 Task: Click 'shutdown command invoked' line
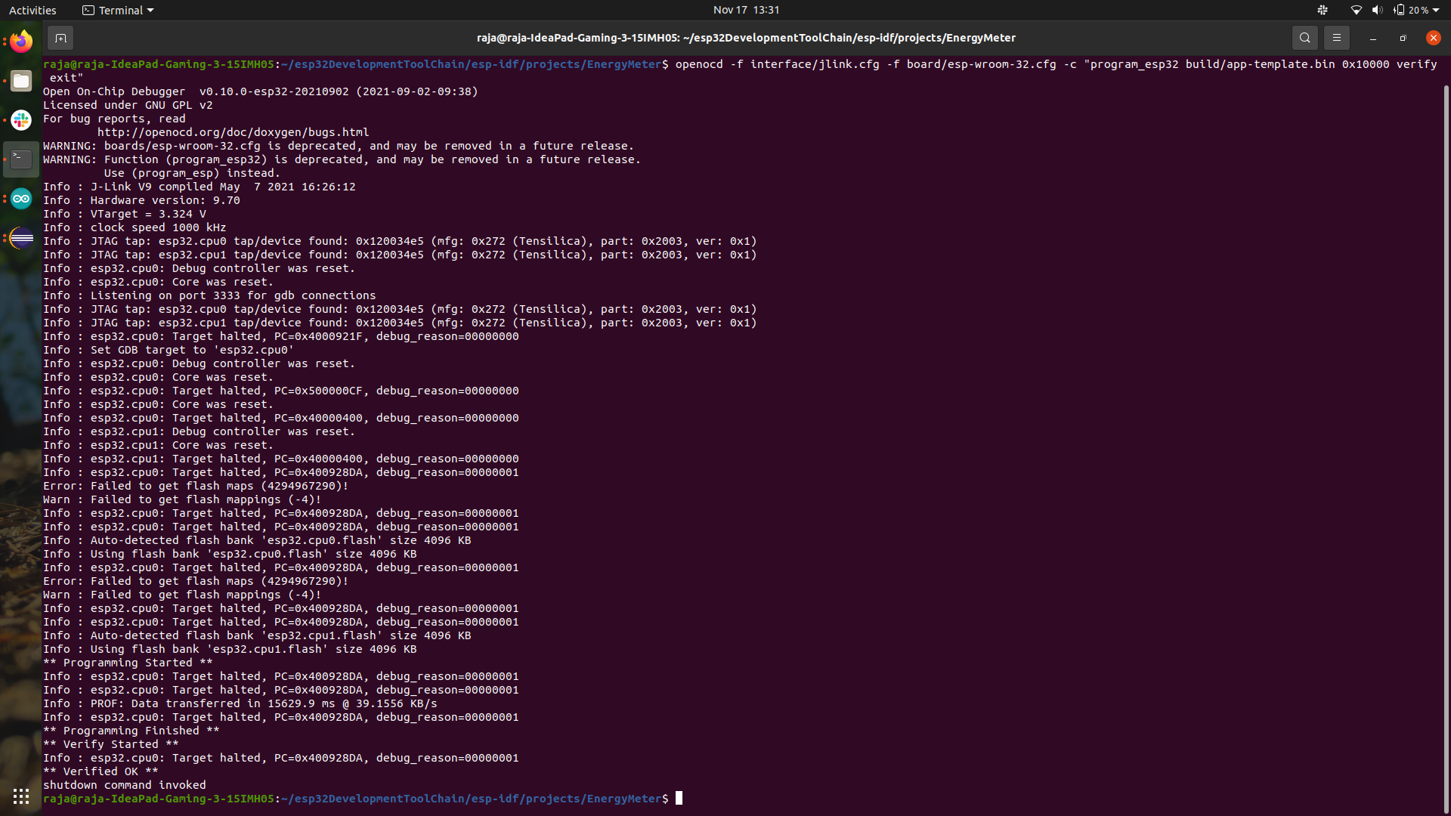(125, 785)
